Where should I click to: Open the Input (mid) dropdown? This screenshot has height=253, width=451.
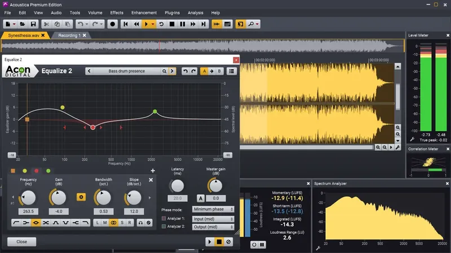[x=213, y=219]
